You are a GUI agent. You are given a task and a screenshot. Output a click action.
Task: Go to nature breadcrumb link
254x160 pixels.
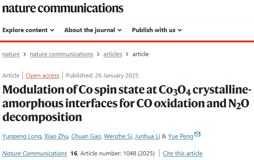[x=11, y=54]
